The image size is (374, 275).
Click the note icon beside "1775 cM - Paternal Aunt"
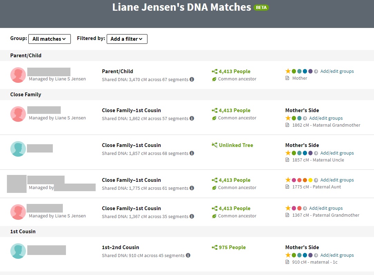pos(287,187)
